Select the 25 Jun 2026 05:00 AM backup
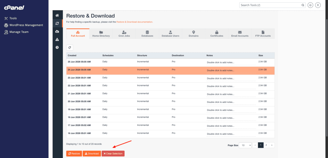 (x=170, y=63)
